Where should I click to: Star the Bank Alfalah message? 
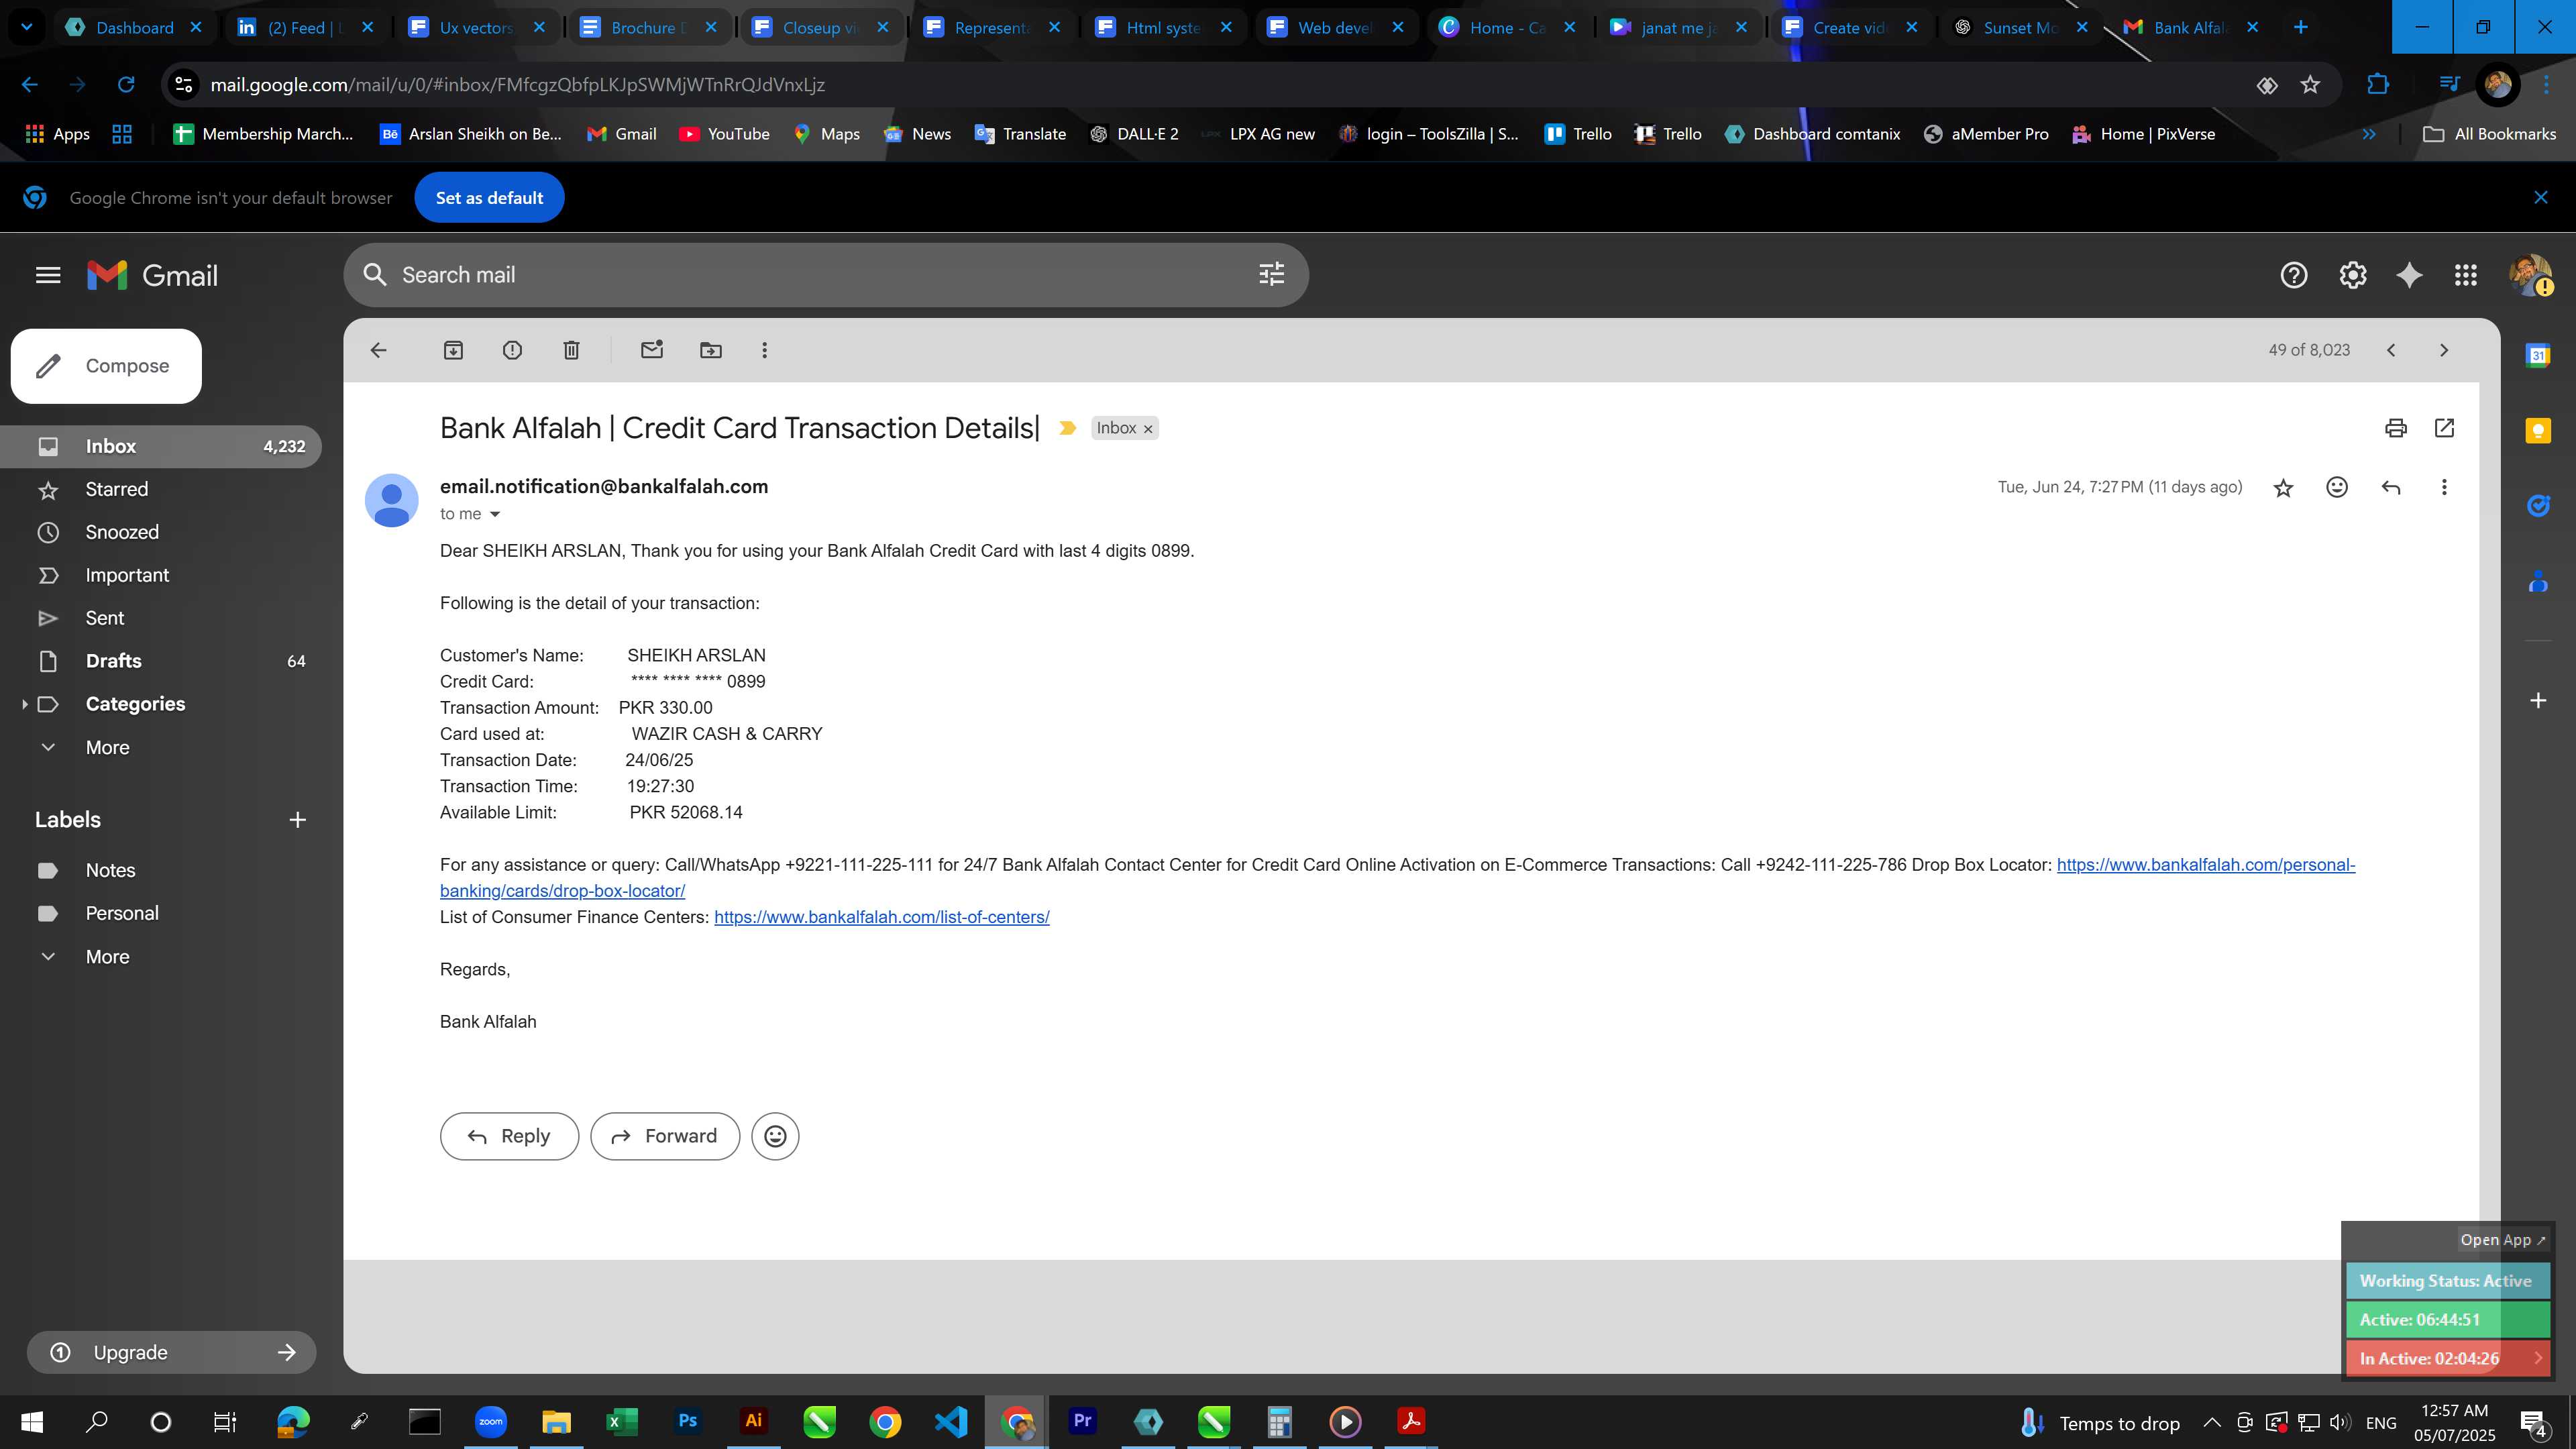(x=2283, y=488)
